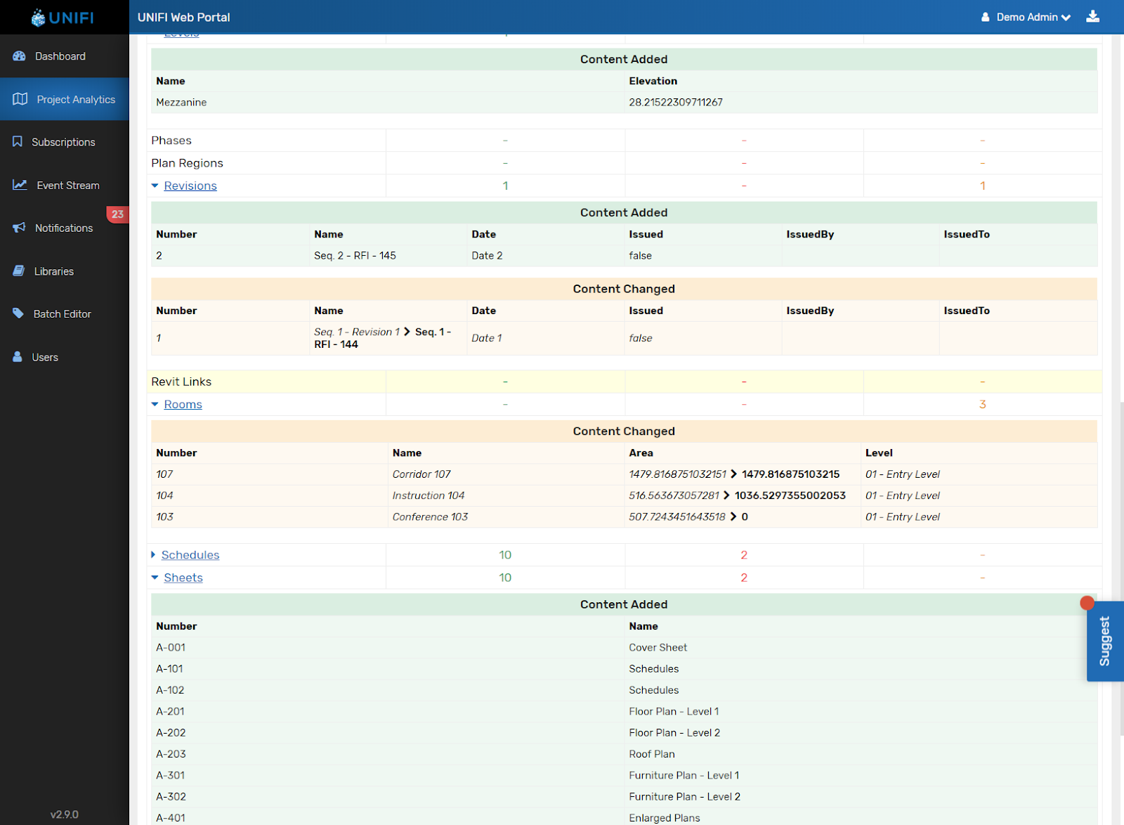Select revision name Seq. 2 - RFI - 145
Image resolution: width=1124 pixels, height=825 pixels.
pos(355,255)
